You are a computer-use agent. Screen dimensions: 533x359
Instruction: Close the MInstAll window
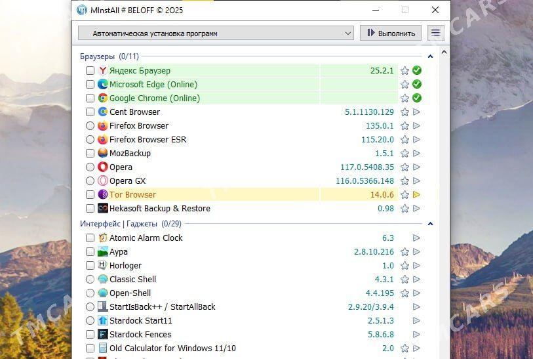point(435,11)
